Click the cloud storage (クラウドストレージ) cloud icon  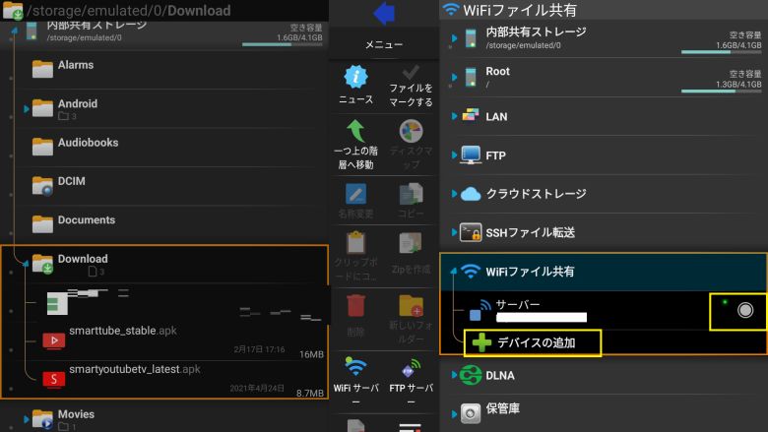click(471, 194)
